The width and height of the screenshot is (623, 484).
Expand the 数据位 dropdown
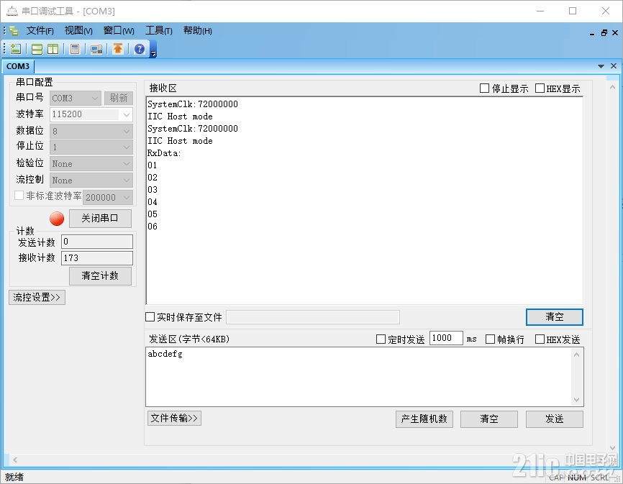(x=127, y=131)
